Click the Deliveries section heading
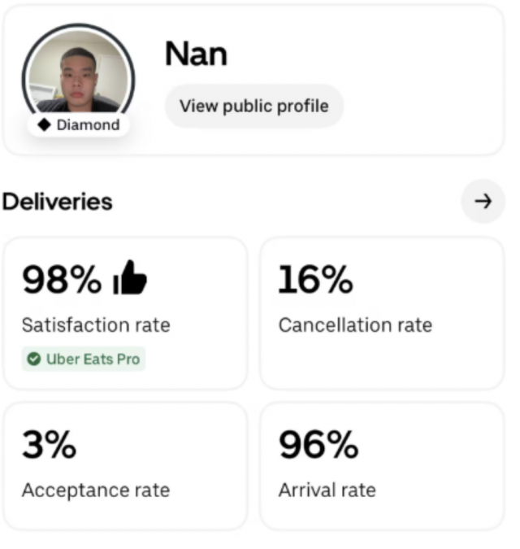The width and height of the screenshot is (520, 549). (x=57, y=202)
